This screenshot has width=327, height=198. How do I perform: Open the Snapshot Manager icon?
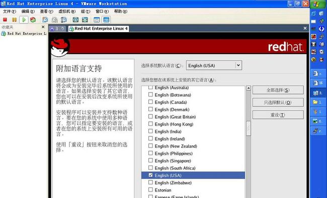pos(63,20)
